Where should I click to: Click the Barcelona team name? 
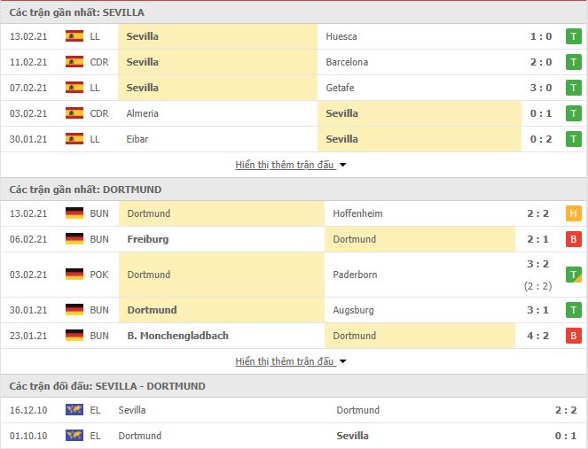click(347, 62)
